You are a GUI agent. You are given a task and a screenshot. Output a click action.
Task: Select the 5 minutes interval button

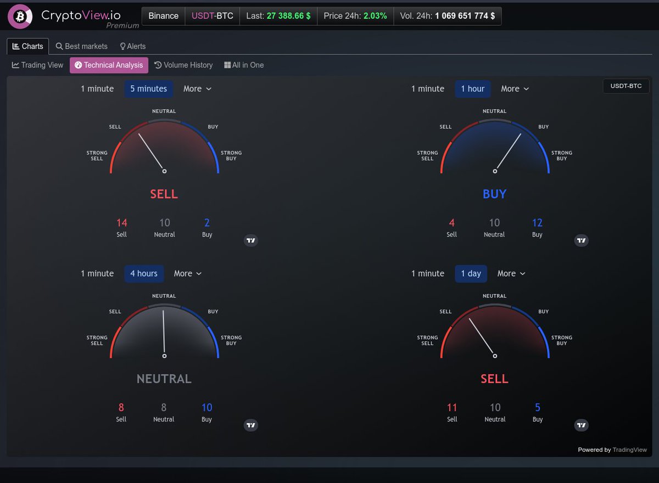click(x=149, y=89)
